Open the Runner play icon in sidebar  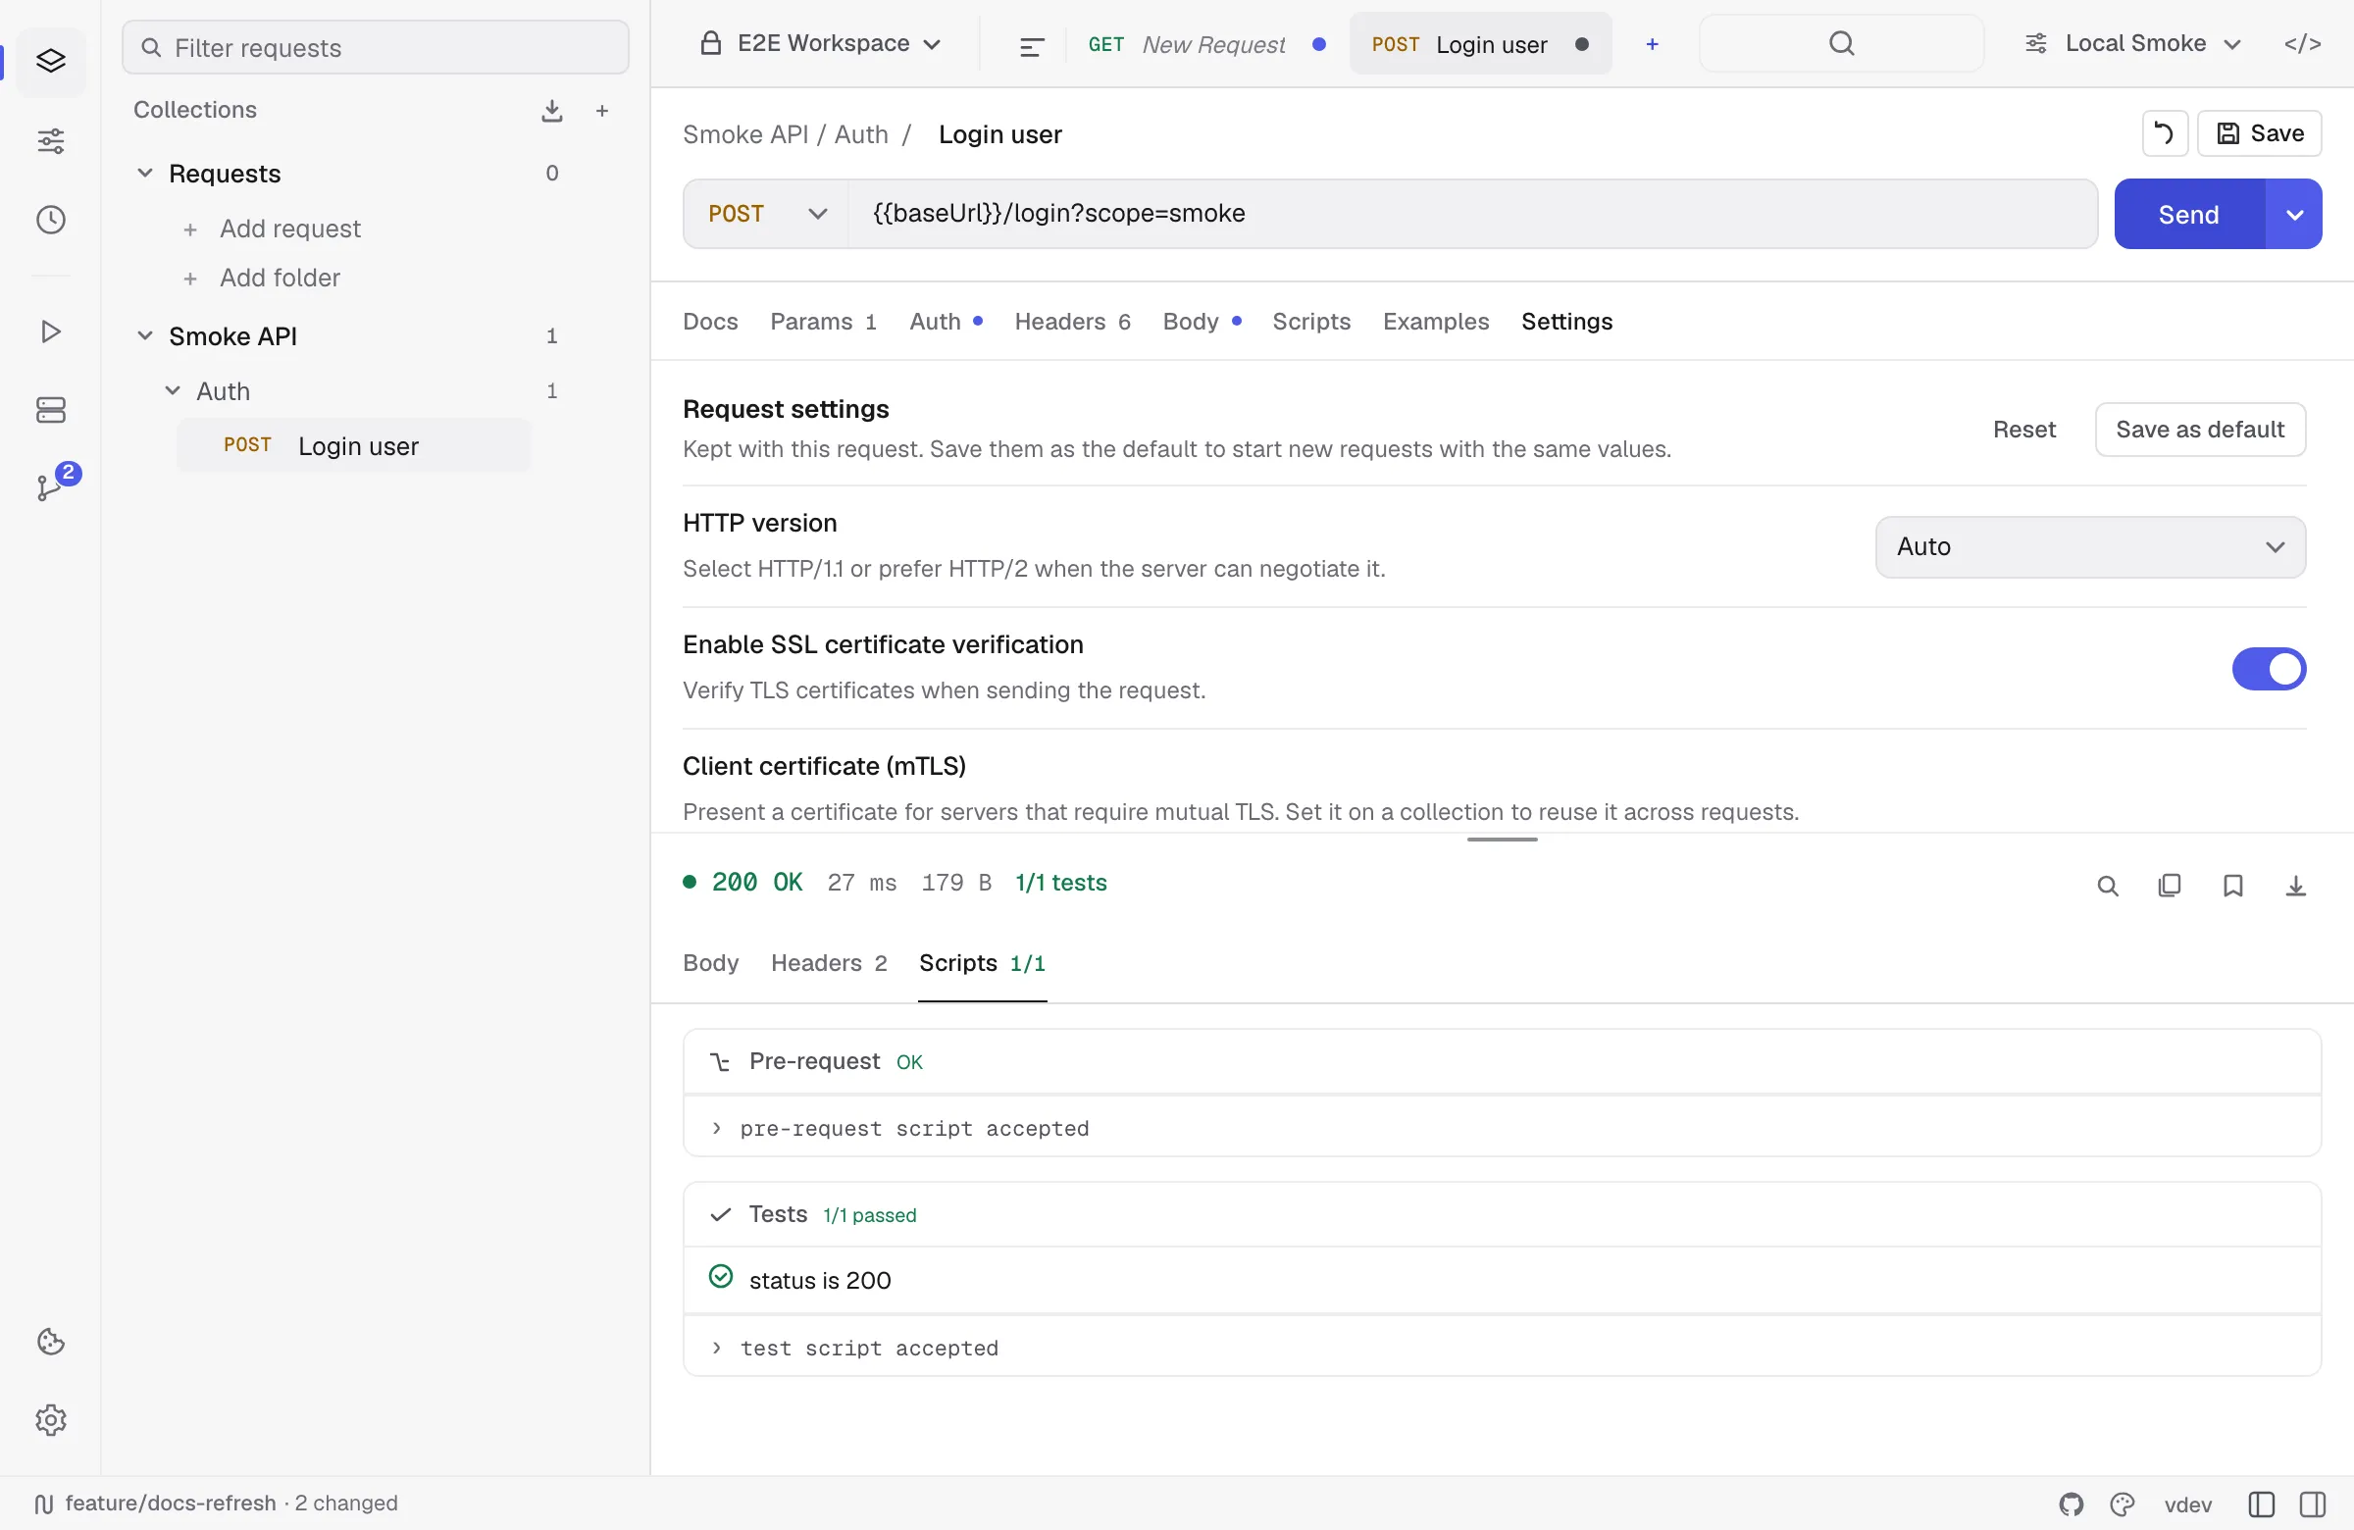tap(50, 331)
